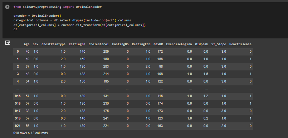Select the MaxHR column header
The width and height of the screenshot is (288, 138).
pos(158,44)
